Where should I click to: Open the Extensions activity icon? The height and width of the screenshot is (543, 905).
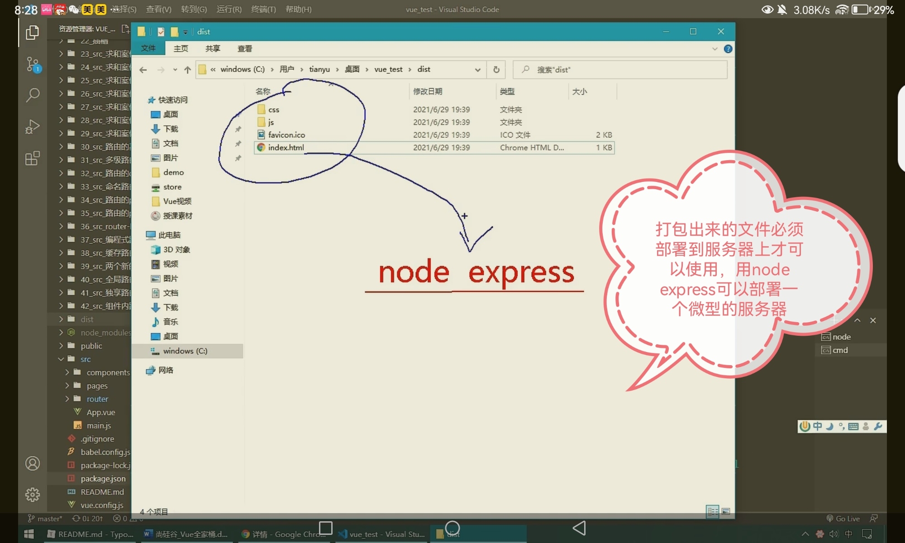click(x=32, y=158)
